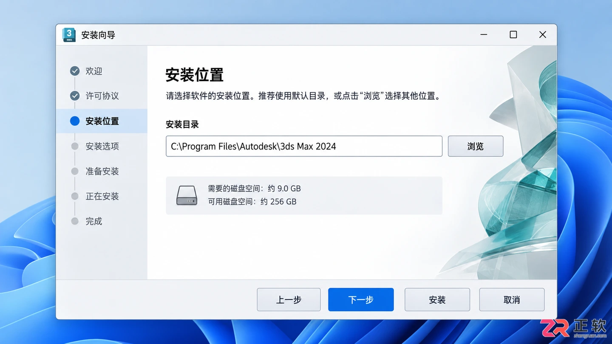This screenshot has height=344, width=612.
Task: Go back with the 上一步 button
Action: pyautogui.click(x=289, y=299)
